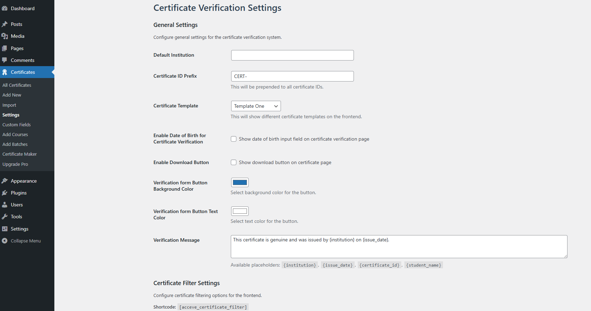Screen dimensions: 591x311
Task: Open the Custom Fields submenu item
Action: 16,125
